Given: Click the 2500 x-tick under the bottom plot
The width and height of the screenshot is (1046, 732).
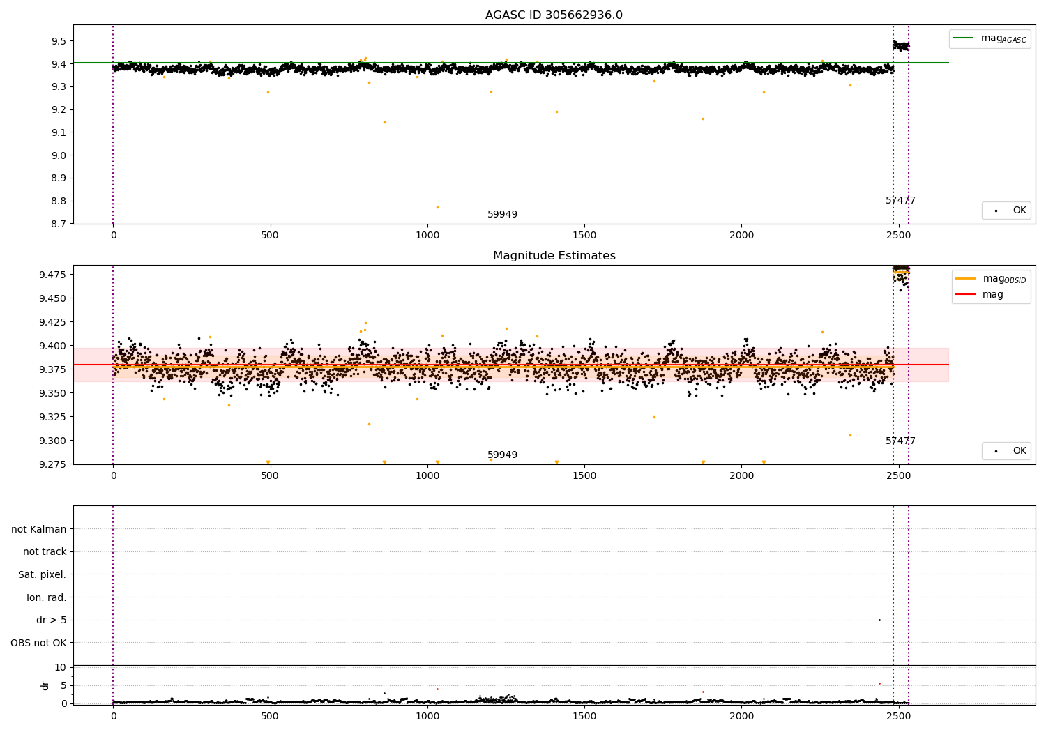Looking at the screenshot, I should tap(898, 715).
